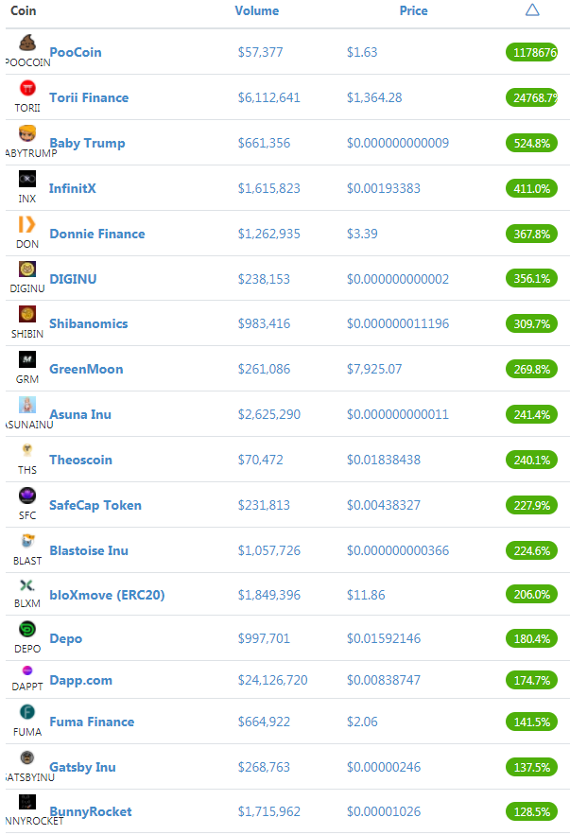570x835 pixels.
Task: Click the bloXmove X logo icon
Action: pyautogui.click(x=27, y=585)
